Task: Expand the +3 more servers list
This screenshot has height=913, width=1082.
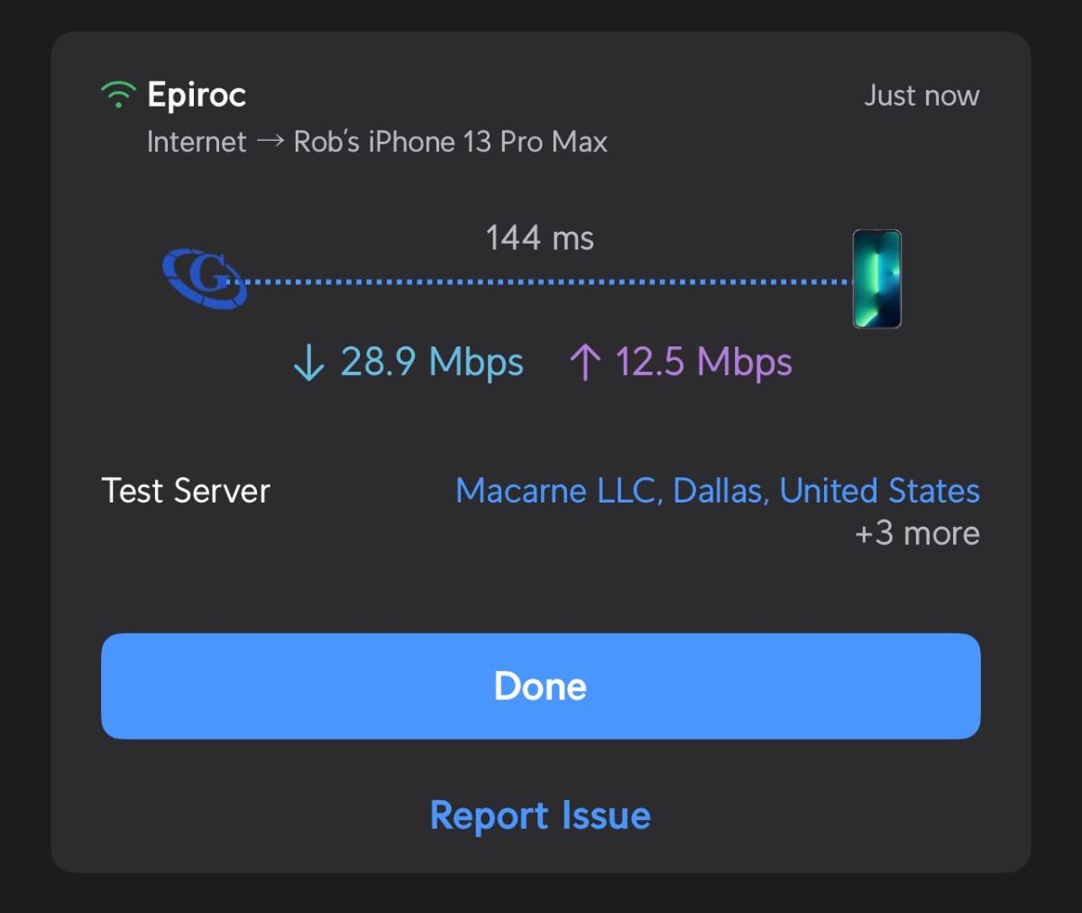Action: click(x=917, y=533)
